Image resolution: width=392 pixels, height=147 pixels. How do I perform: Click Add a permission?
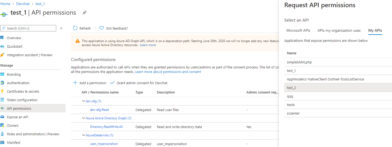point(90,83)
